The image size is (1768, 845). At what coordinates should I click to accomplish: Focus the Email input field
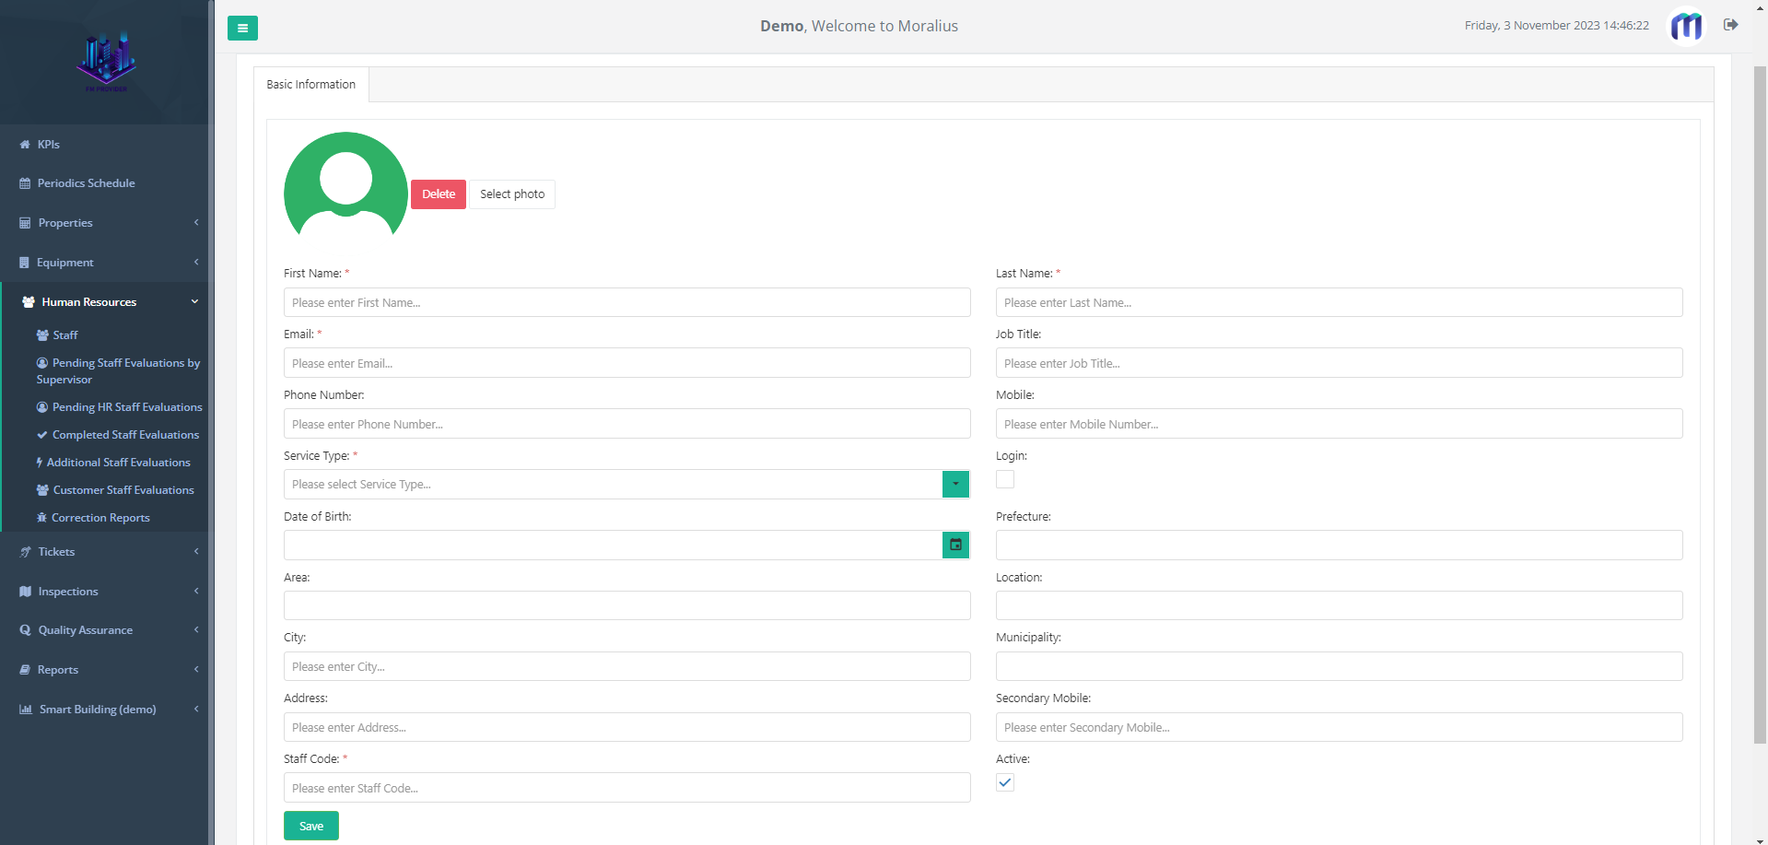pos(627,363)
